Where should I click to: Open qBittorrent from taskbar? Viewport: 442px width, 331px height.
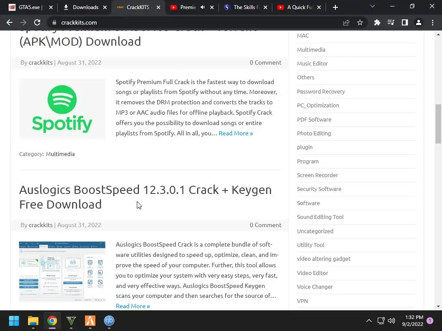point(109,321)
